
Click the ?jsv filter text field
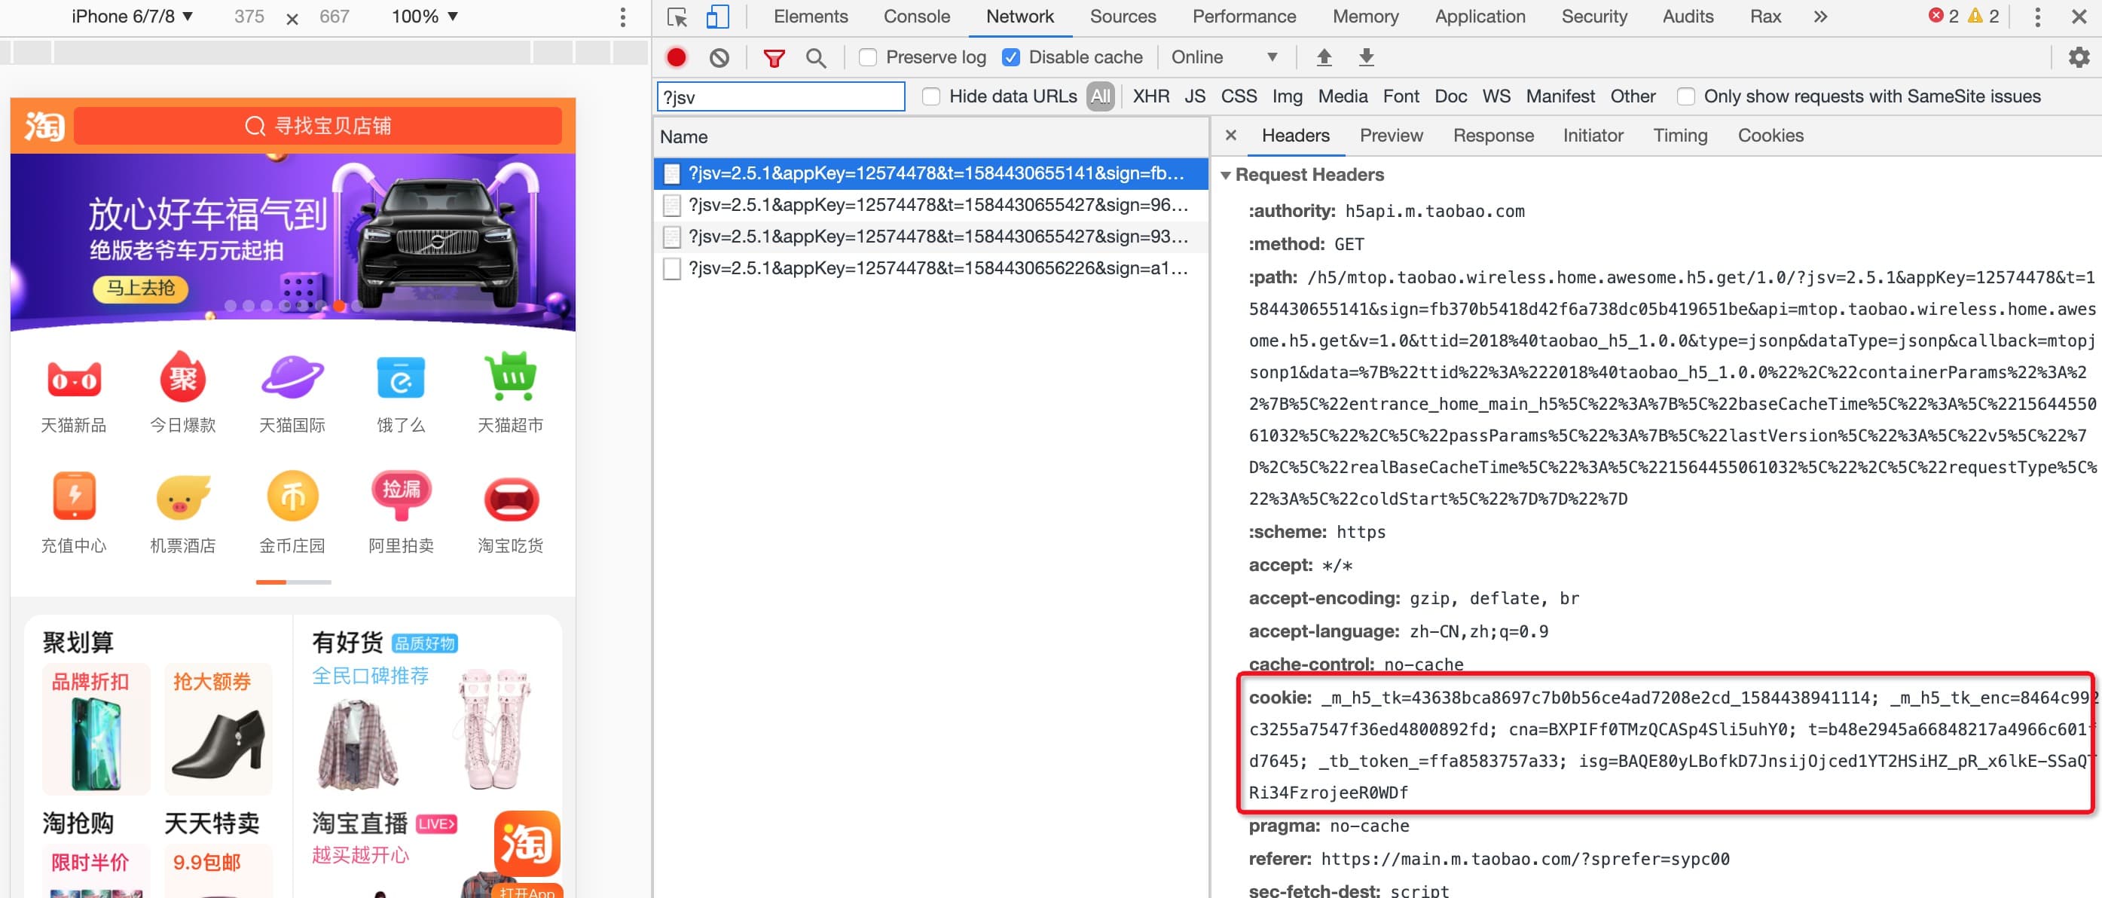(780, 96)
